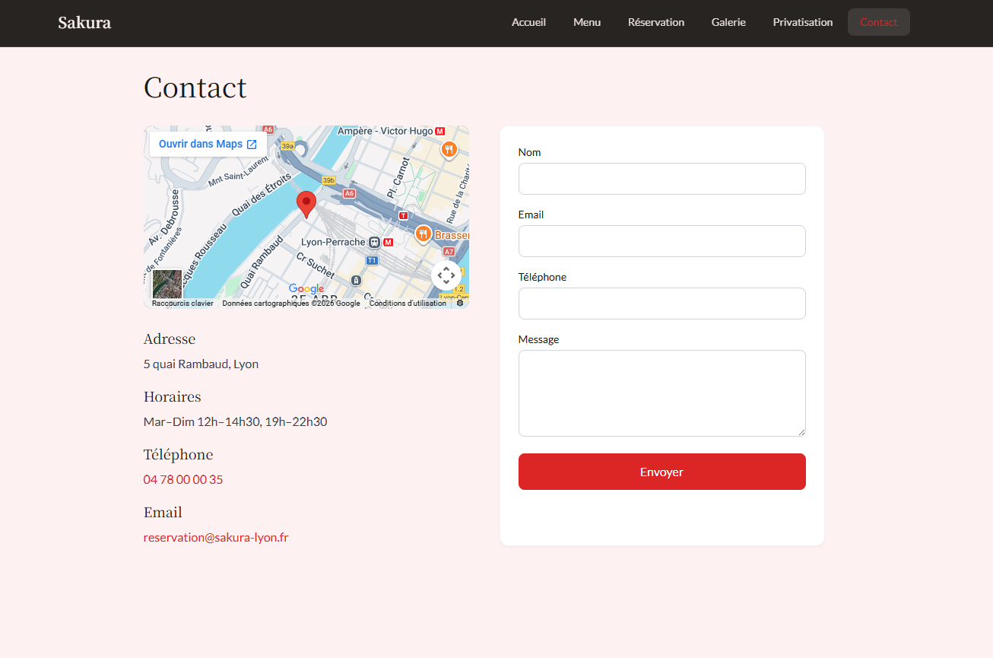Image resolution: width=993 pixels, height=658 pixels.
Task: Switch to satellite view thumbnail
Action: pos(167,284)
